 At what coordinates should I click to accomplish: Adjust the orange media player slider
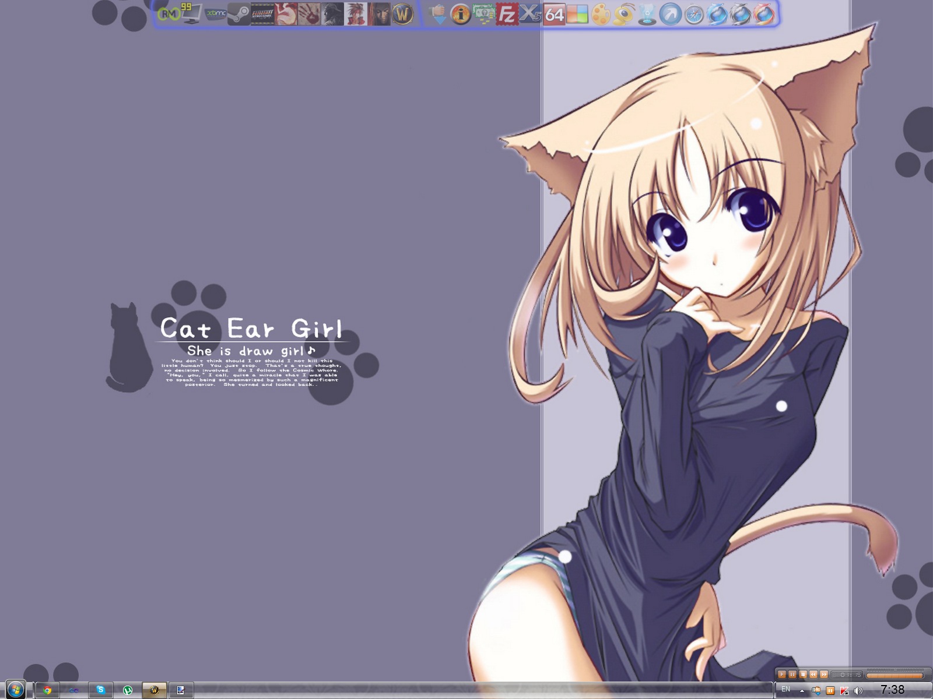click(895, 675)
